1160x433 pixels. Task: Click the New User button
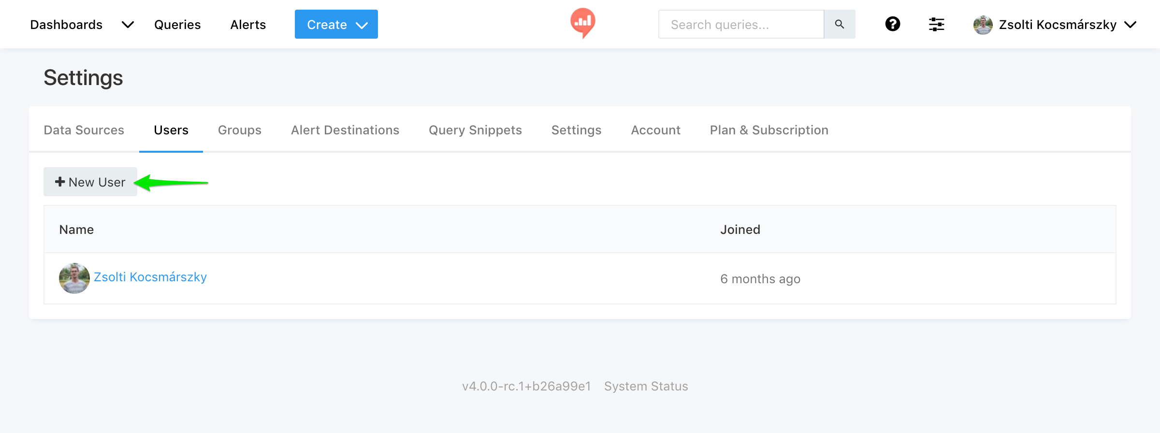point(90,182)
